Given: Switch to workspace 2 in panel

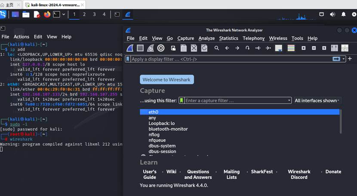Looking at the screenshot, I should tap(84, 14).
